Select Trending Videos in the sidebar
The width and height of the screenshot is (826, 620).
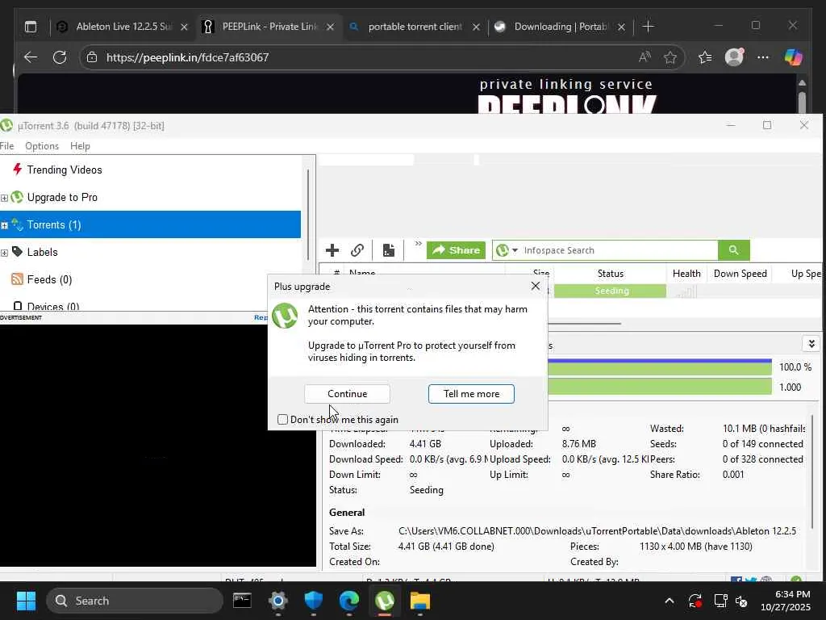tap(65, 170)
